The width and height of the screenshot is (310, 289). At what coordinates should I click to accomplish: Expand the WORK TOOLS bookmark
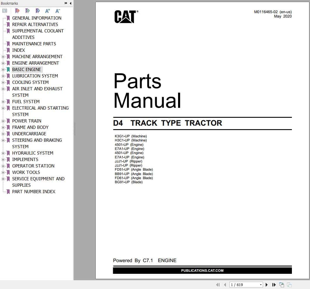3,173
